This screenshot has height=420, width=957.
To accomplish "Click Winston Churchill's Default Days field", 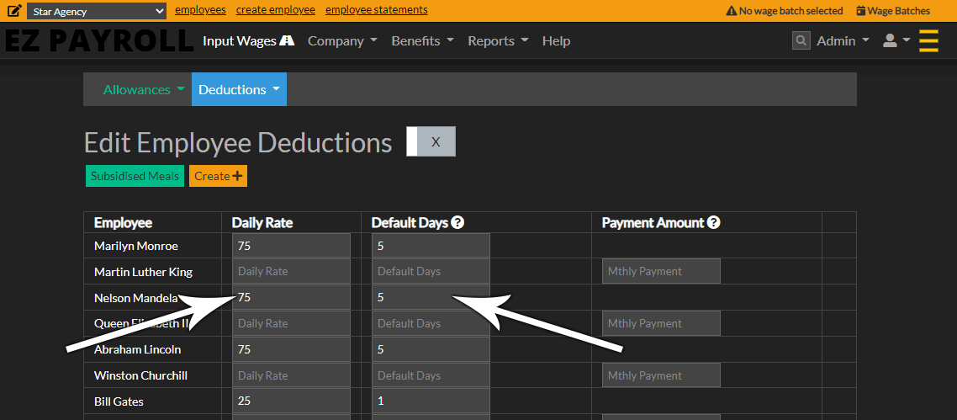I will click(431, 375).
